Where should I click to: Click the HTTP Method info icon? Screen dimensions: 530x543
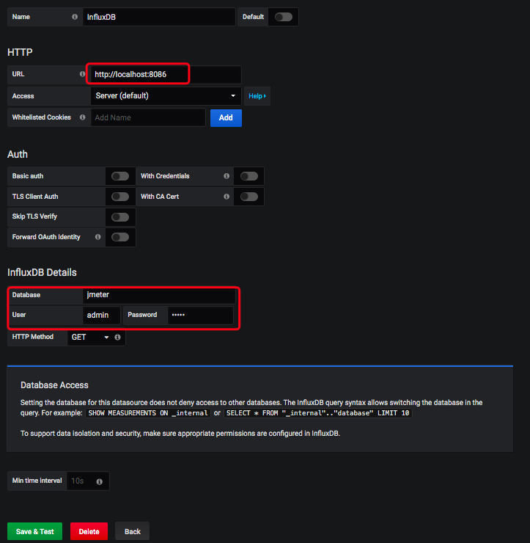pyautogui.click(x=117, y=338)
